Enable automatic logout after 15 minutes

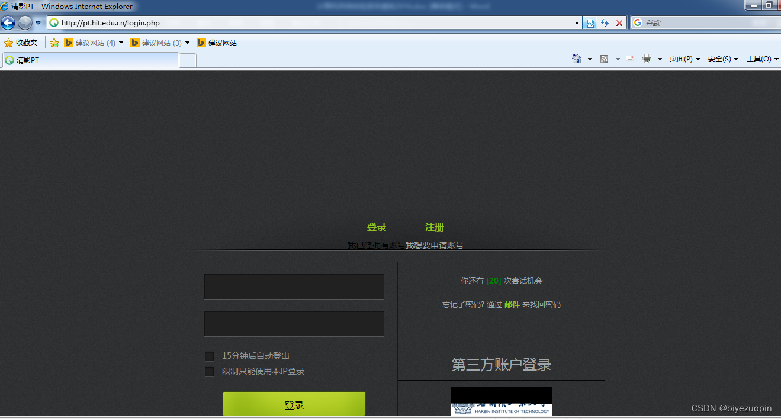pyautogui.click(x=209, y=356)
